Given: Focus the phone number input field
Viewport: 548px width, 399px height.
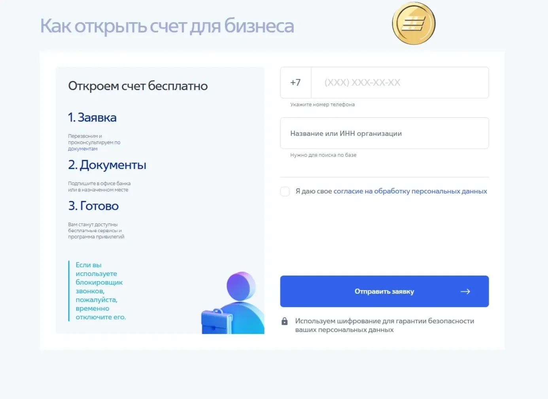Looking at the screenshot, I should (400, 82).
